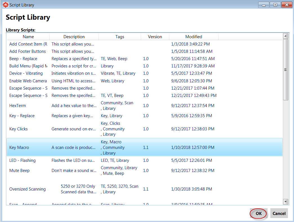This screenshot has height=222, width=294.
Task: Choose the HexTerm script entry
Action: point(144,106)
